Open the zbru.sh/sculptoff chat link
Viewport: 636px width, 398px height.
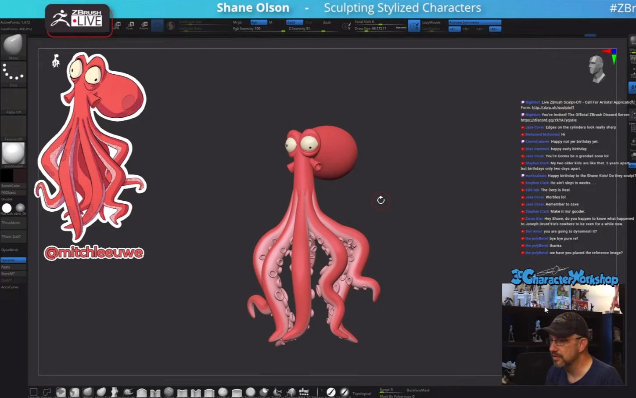click(553, 108)
